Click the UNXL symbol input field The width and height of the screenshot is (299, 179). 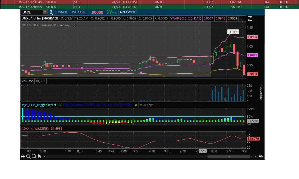pyautogui.click(x=32, y=12)
